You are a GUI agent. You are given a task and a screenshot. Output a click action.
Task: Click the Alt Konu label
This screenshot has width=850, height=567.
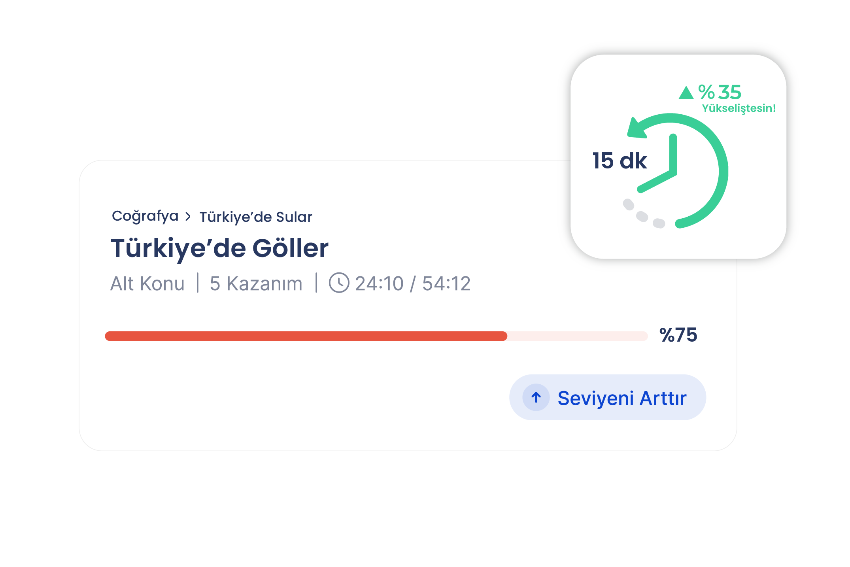[x=147, y=283]
